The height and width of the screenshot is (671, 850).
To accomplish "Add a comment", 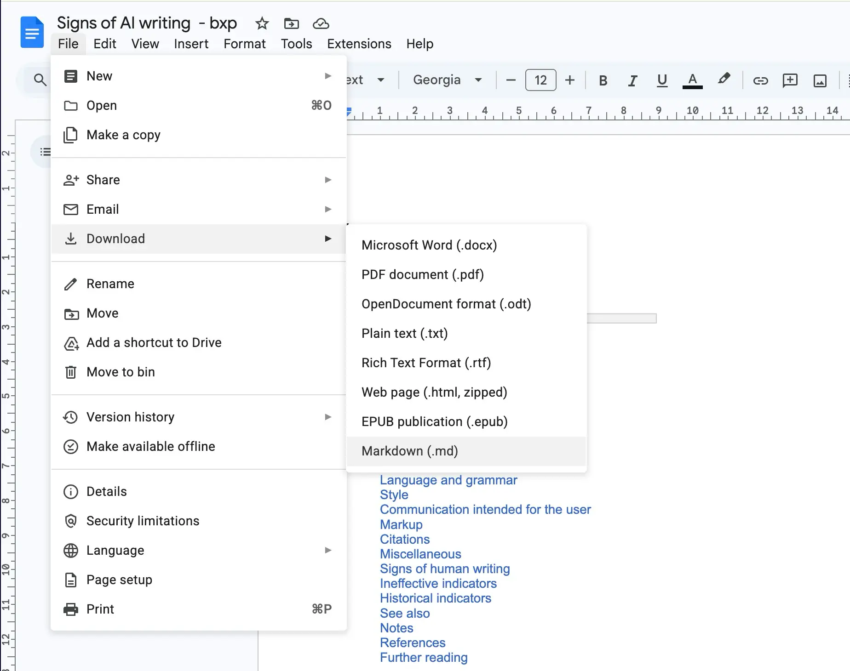I will pyautogui.click(x=790, y=80).
